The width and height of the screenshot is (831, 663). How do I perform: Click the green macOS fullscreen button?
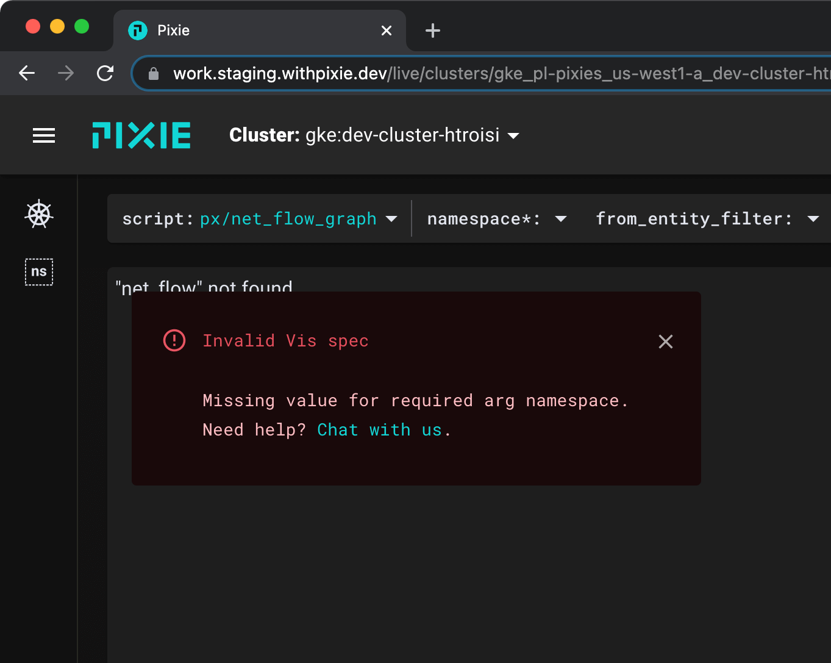coord(82,27)
